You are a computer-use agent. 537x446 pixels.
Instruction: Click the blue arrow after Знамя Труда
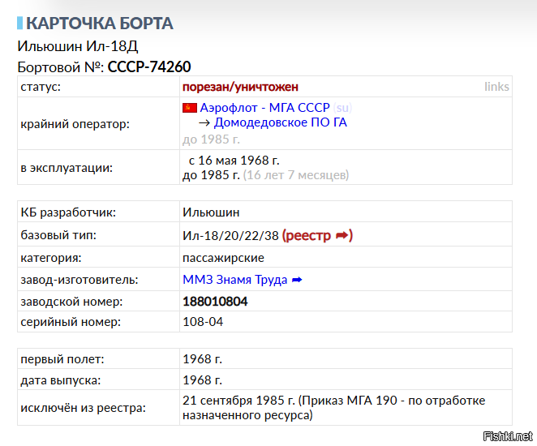pyautogui.click(x=297, y=280)
